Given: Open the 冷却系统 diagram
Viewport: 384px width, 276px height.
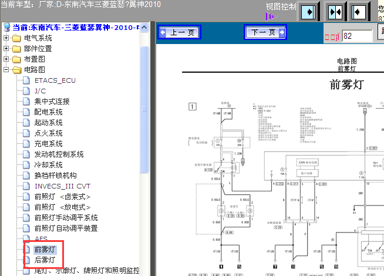Looking at the screenshot, I should [x=49, y=165].
